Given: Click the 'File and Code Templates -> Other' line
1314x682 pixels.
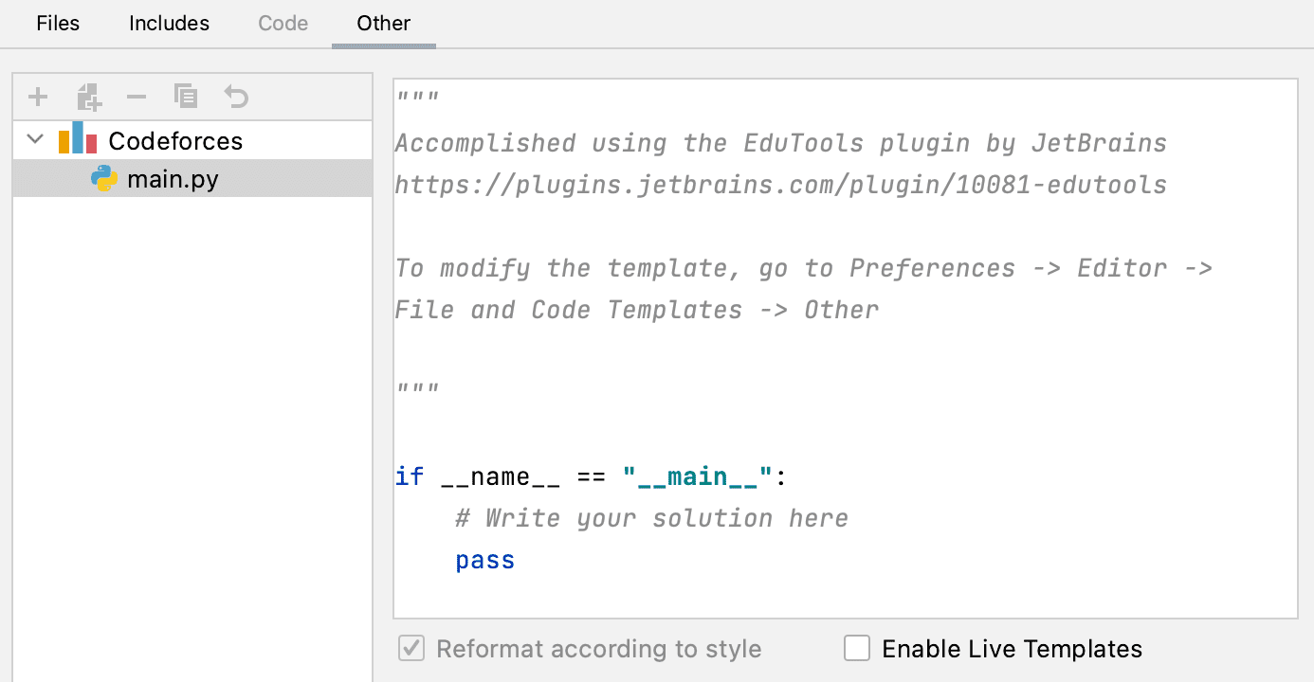Looking at the screenshot, I should [637, 310].
